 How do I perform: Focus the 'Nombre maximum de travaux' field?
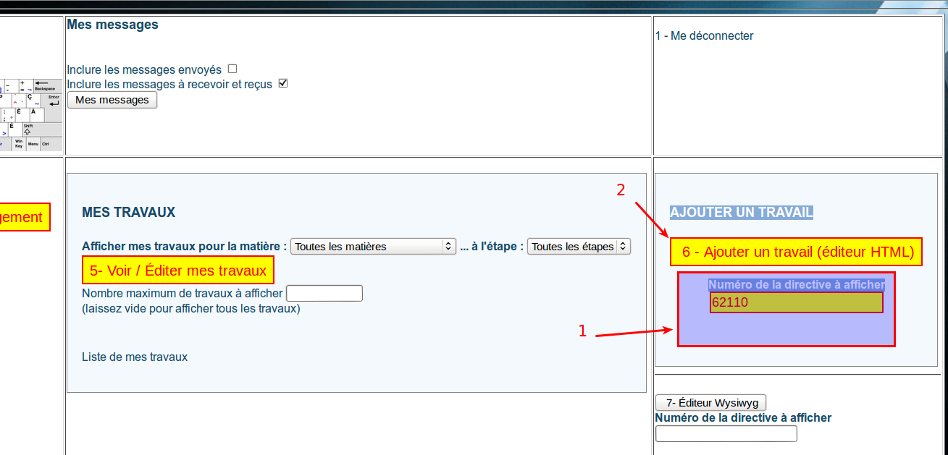coord(324,293)
